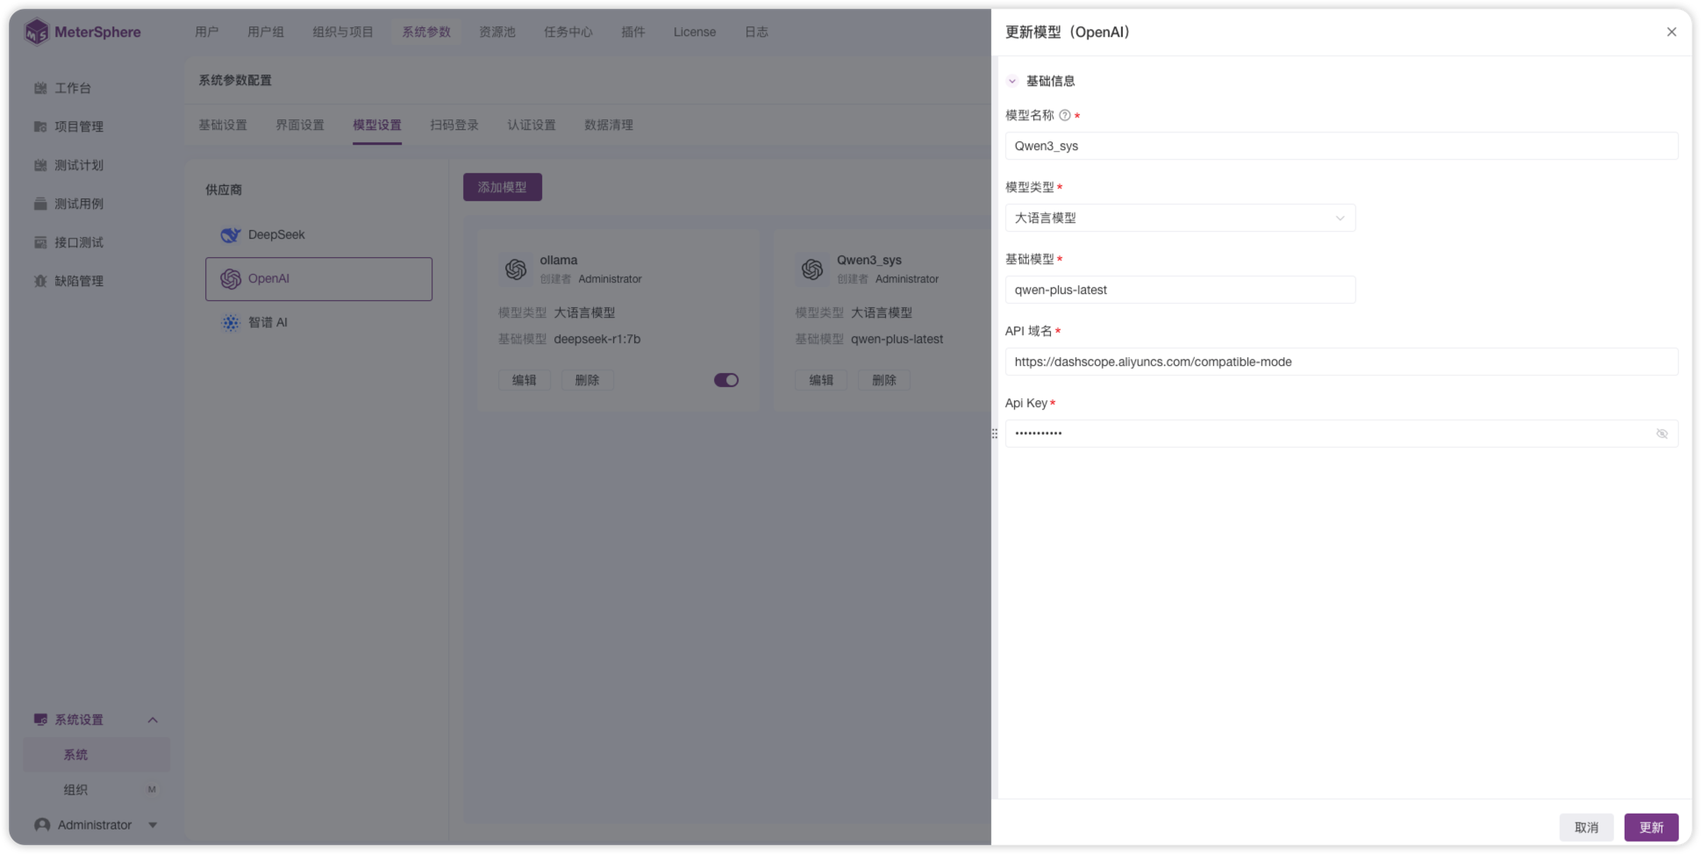Switch to the 基础设置 tab

(x=223, y=125)
